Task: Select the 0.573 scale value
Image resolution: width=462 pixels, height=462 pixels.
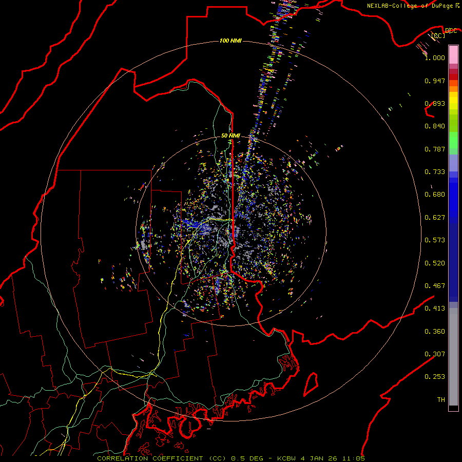Action: tap(435, 240)
